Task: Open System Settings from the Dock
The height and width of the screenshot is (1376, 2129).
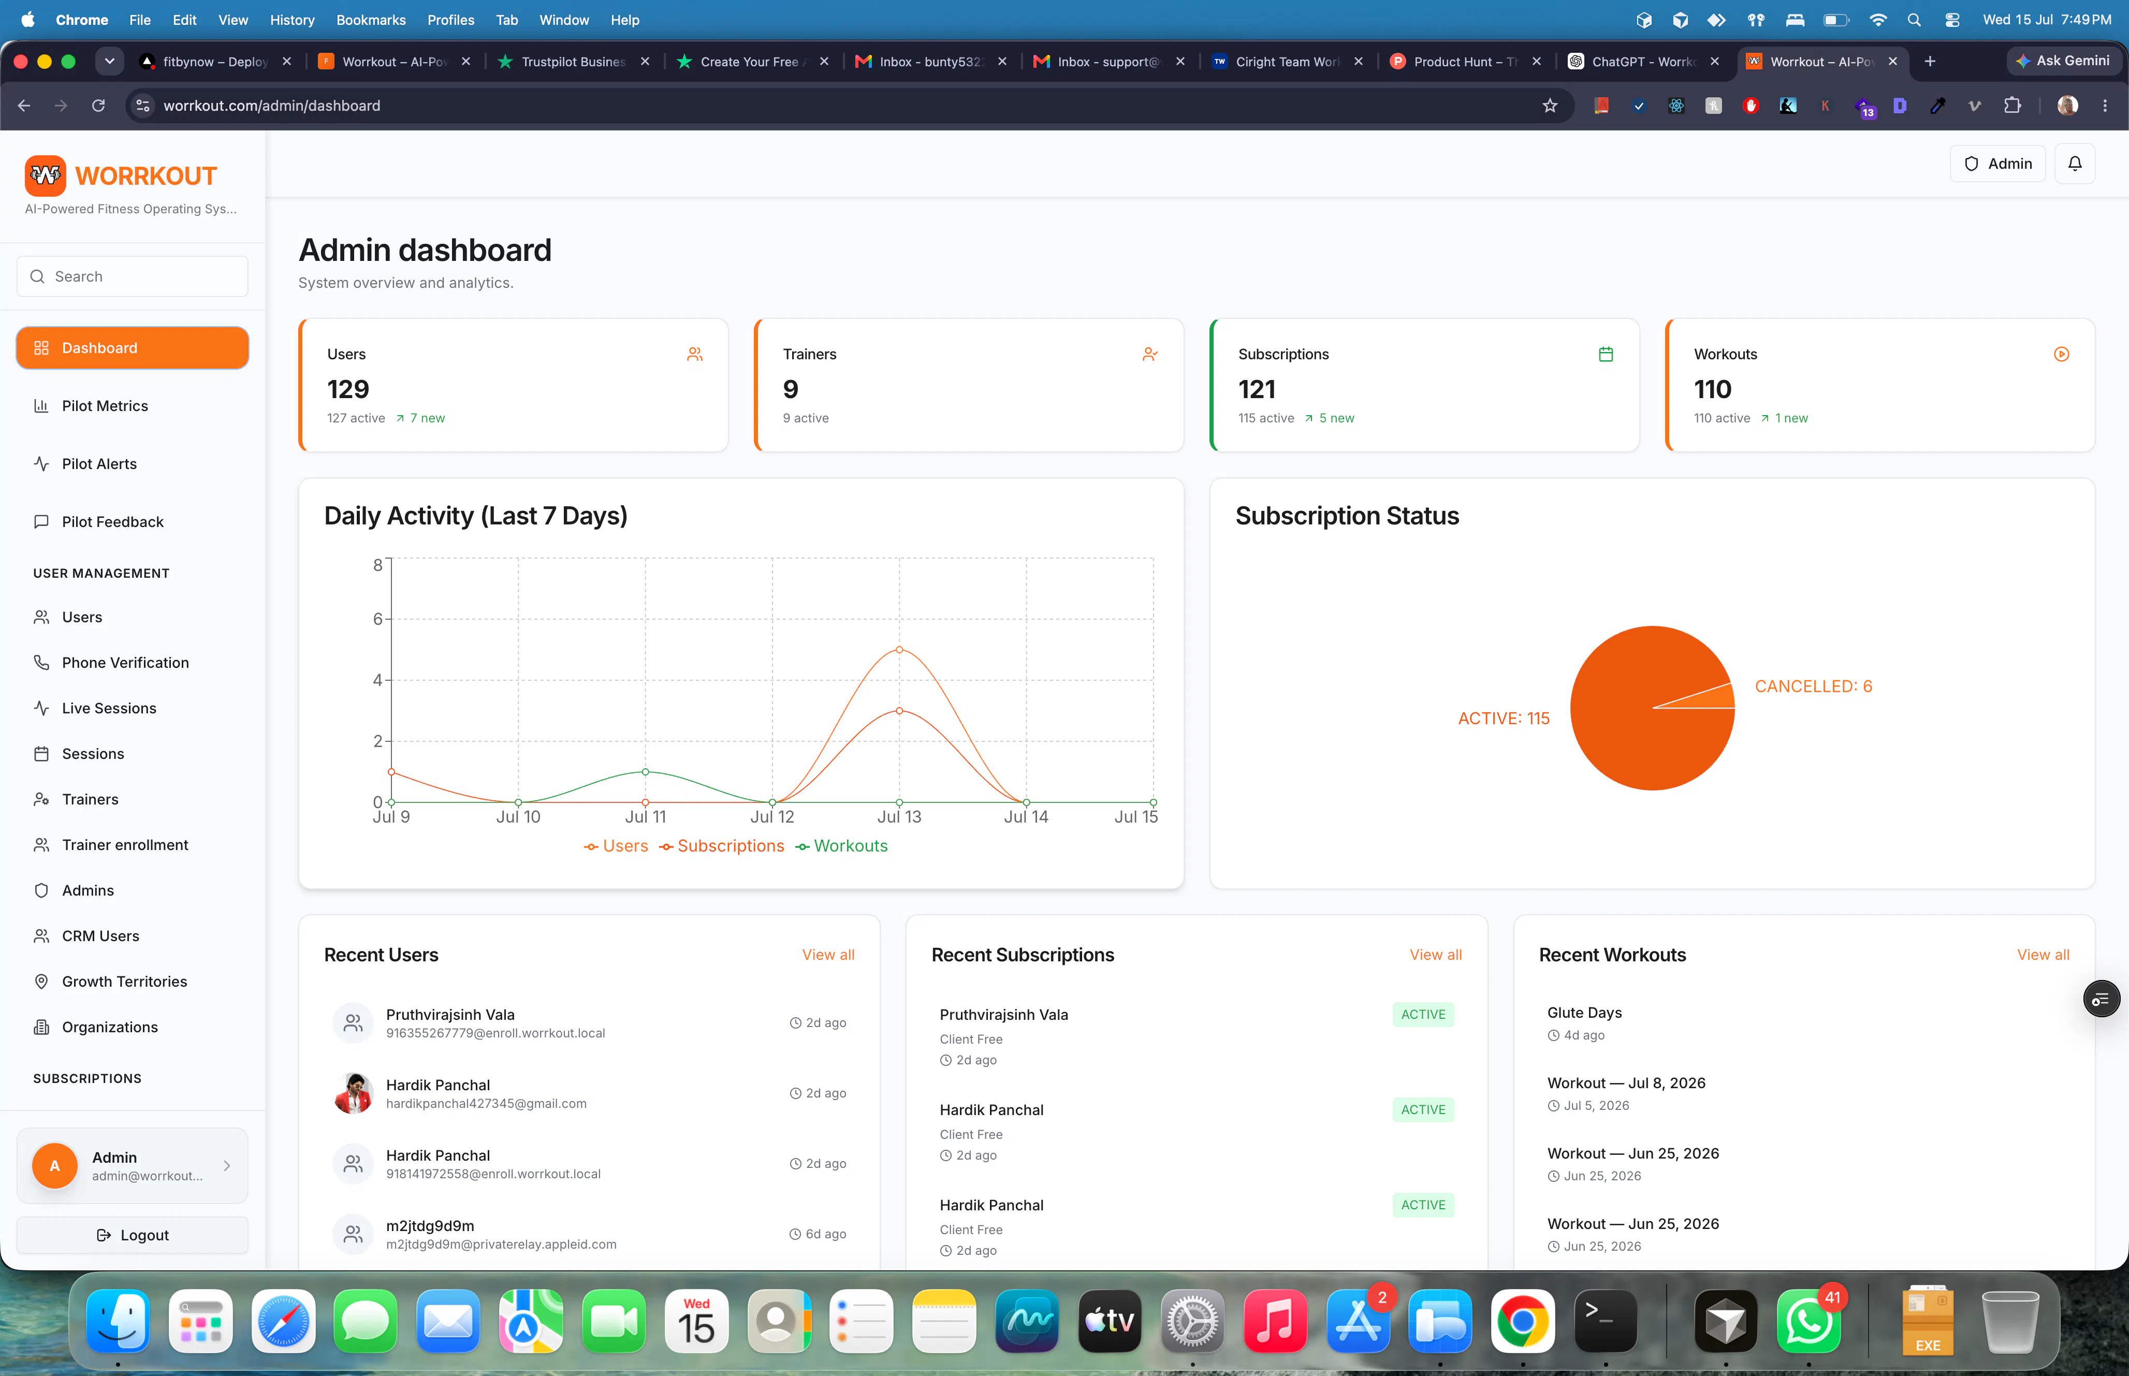Action: pyautogui.click(x=1192, y=1321)
